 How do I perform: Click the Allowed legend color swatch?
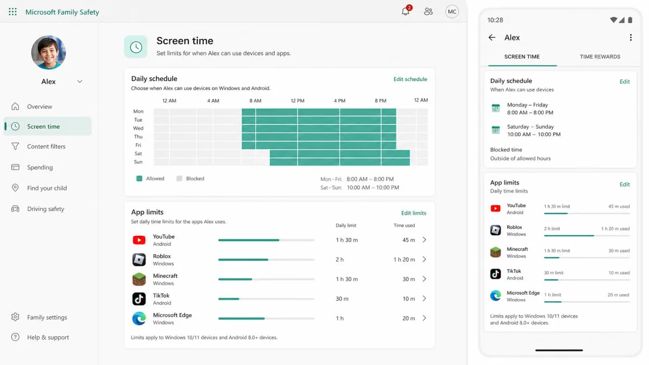coord(140,178)
